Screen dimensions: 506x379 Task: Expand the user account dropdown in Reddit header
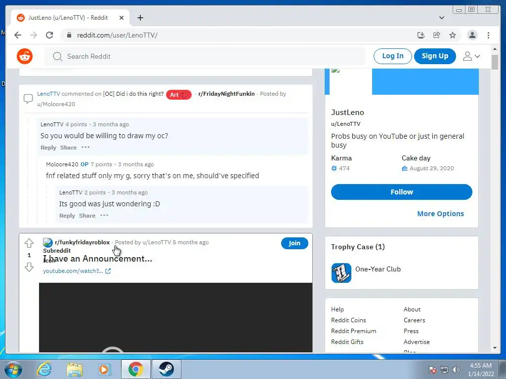471,56
